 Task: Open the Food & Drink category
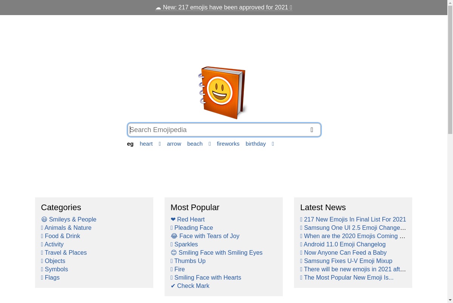coord(60,236)
